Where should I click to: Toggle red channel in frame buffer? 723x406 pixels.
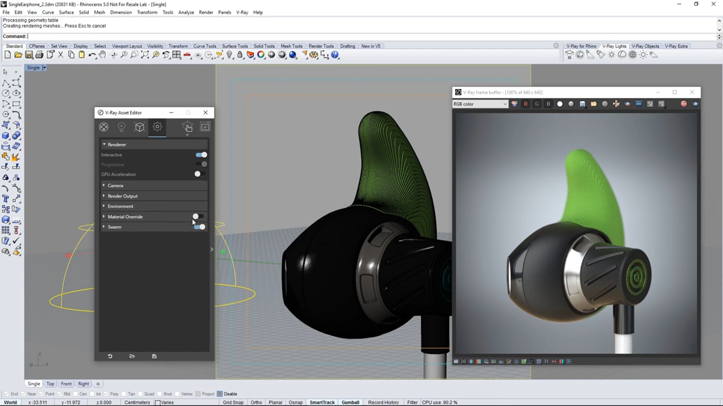pyautogui.click(x=526, y=104)
